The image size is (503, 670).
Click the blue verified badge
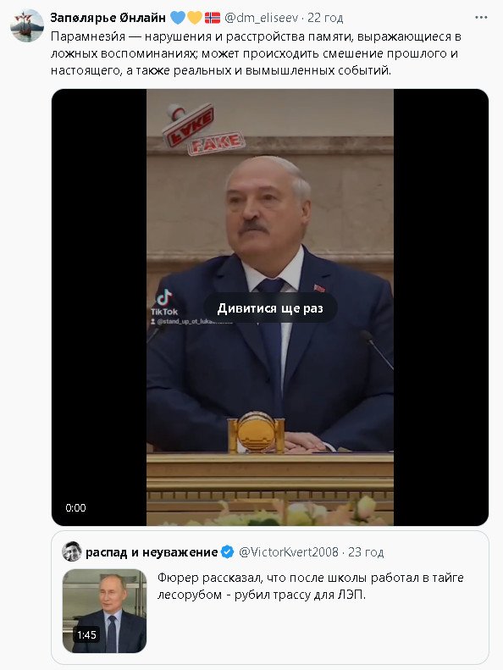click(x=227, y=552)
